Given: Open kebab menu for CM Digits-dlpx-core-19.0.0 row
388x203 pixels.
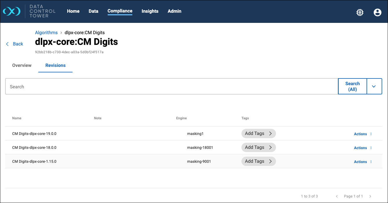Looking at the screenshot, I should 371,134.
